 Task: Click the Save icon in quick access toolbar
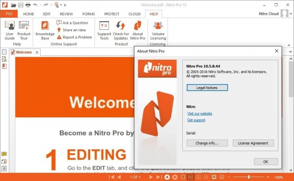[x=21, y=5]
